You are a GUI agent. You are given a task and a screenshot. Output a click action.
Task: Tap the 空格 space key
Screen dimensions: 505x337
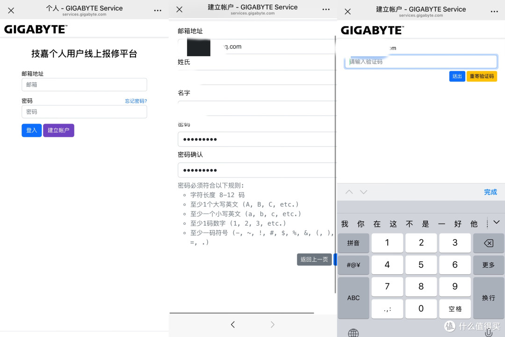coord(455,309)
